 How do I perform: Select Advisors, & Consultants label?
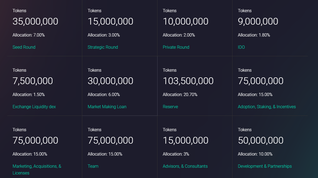pyautogui.click(x=185, y=166)
